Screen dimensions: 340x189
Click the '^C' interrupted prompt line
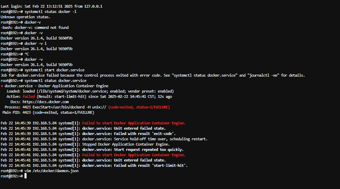(x=15, y=54)
